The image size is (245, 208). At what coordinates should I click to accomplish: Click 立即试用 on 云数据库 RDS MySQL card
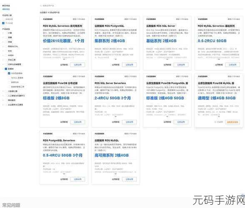click(x=129, y=179)
